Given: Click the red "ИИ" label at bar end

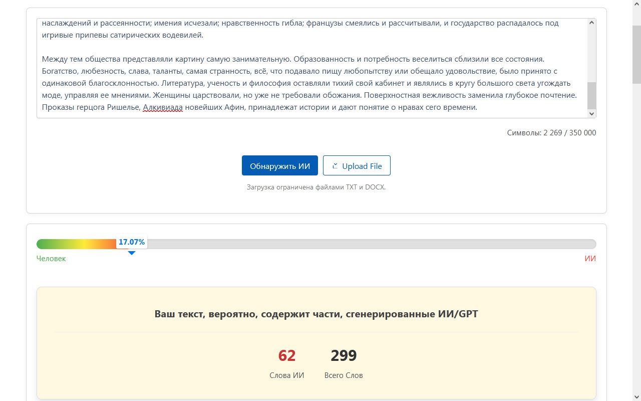Looking at the screenshot, I should pyautogui.click(x=590, y=259).
